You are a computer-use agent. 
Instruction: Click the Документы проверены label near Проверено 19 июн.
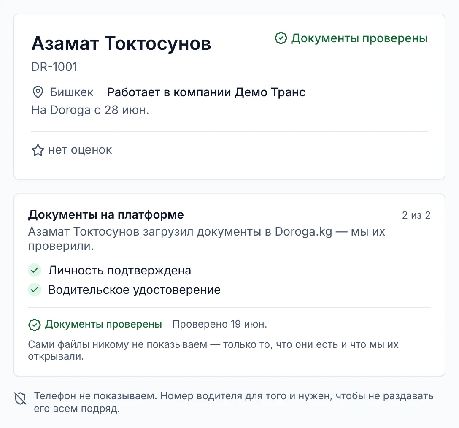pyautogui.click(x=103, y=324)
